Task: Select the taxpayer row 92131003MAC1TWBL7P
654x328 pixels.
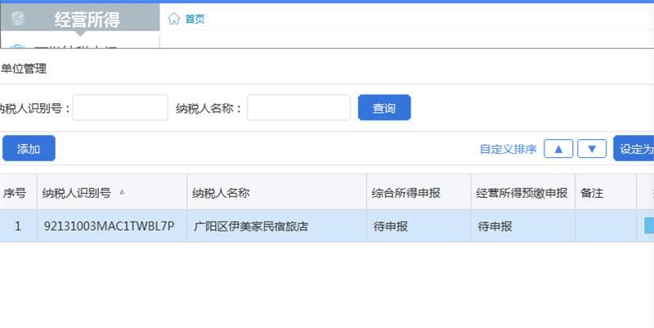Action: [x=108, y=226]
